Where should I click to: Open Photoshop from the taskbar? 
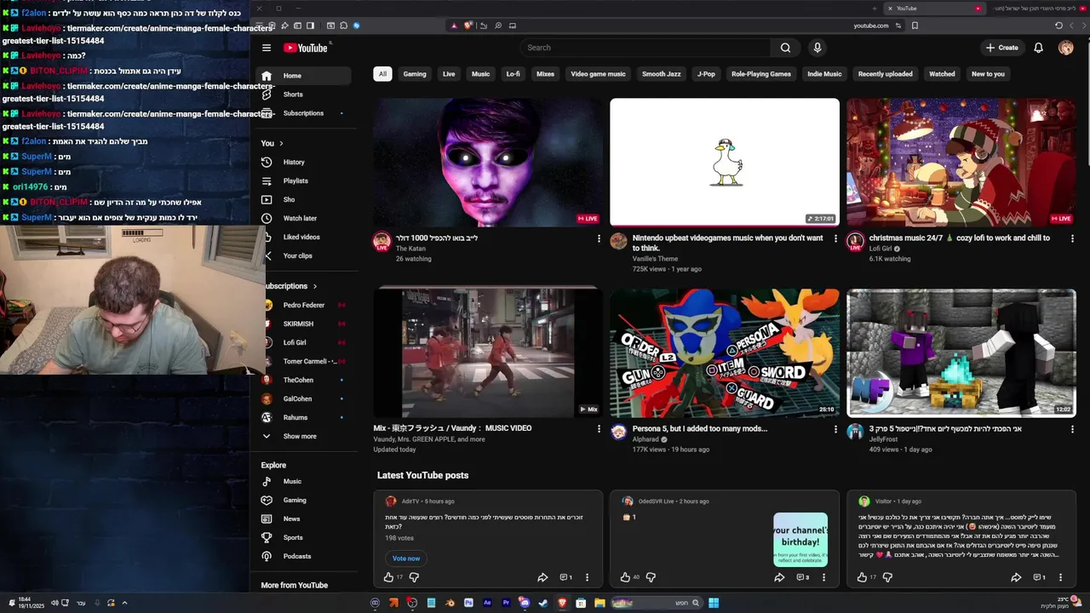click(x=468, y=603)
